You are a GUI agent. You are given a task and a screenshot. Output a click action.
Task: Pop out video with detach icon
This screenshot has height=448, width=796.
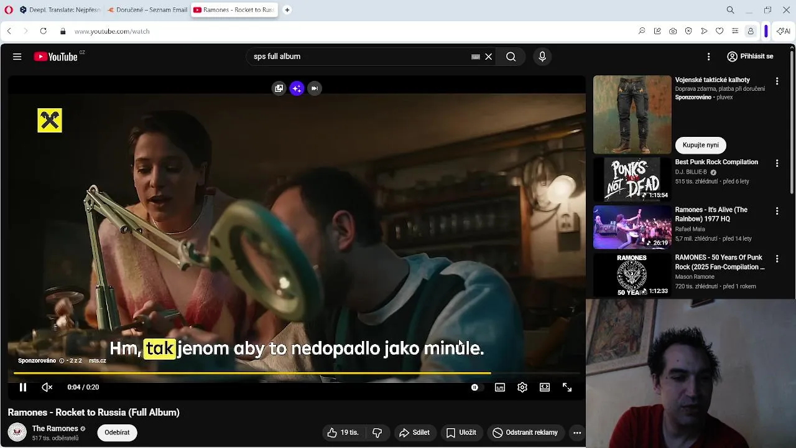click(279, 88)
